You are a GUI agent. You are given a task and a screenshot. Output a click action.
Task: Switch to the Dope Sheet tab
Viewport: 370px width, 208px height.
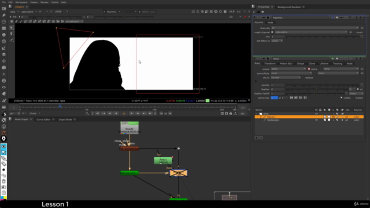click(x=65, y=120)
